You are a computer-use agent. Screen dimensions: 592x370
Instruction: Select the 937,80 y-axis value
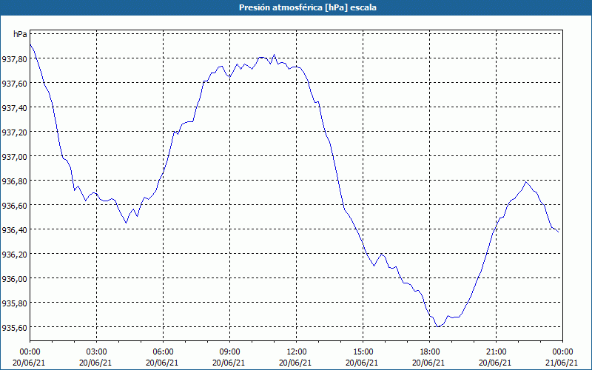pos(14,59)
